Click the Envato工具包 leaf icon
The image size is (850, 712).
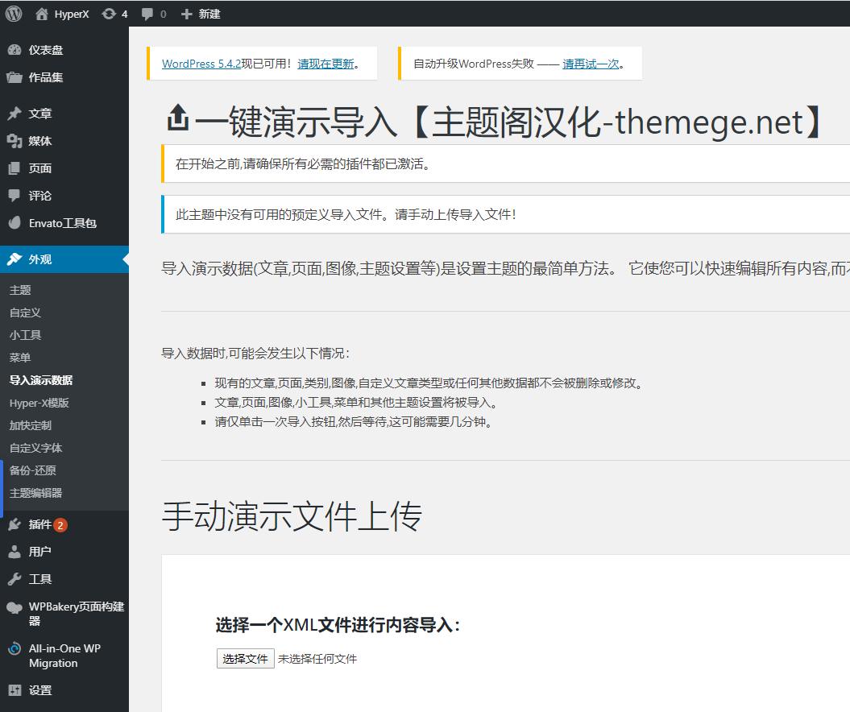[15, 223]
